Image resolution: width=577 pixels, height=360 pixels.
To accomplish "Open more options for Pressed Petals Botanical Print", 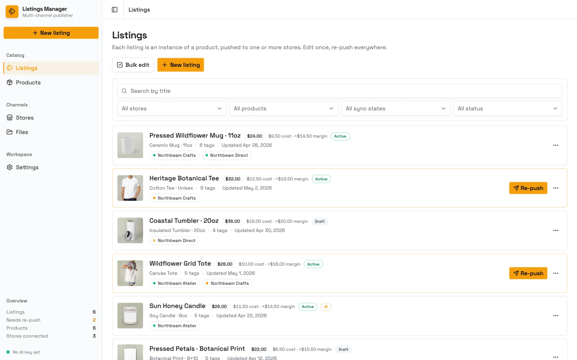I will coord(556,357).
